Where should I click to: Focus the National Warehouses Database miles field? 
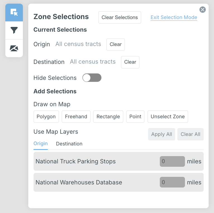pos(172,182)
